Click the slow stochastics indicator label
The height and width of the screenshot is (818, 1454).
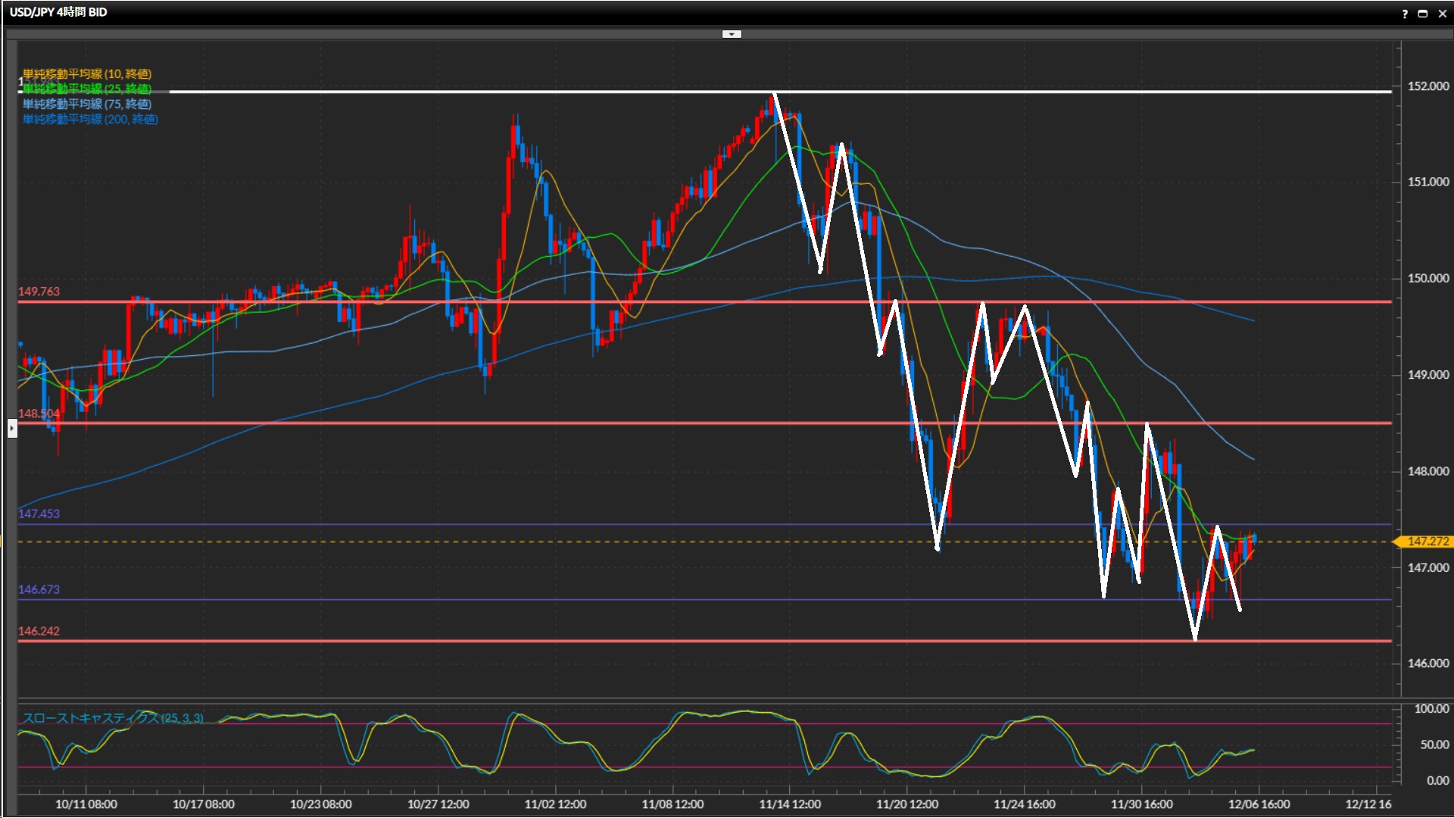tap(112, 718)
